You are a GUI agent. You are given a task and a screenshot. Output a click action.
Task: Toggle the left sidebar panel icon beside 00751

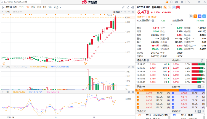(x=3, y=7)
